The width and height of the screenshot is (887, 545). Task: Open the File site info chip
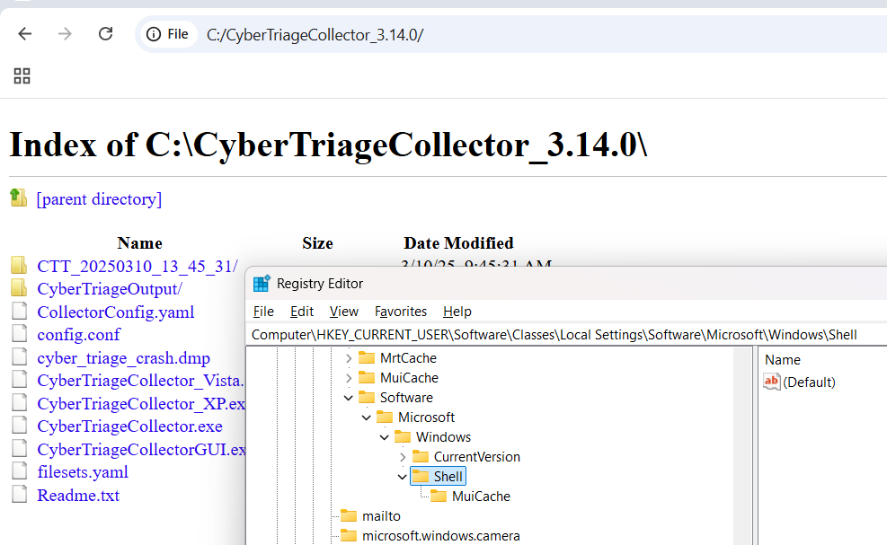point(167,34)
